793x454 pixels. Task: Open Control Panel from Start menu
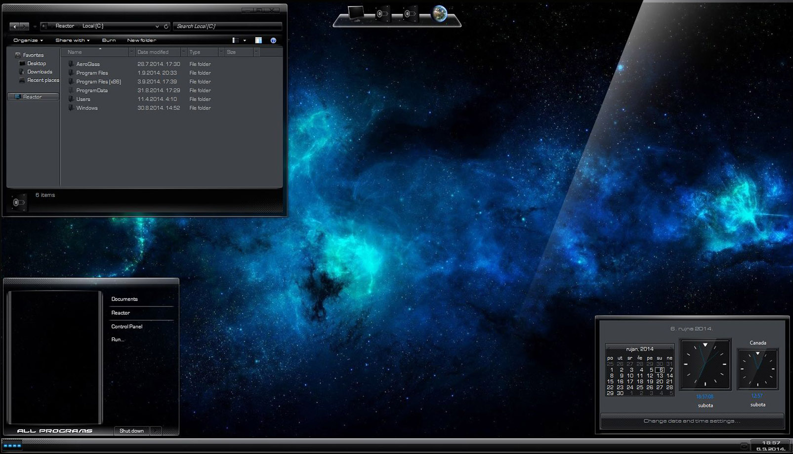(x=127, y=327)
